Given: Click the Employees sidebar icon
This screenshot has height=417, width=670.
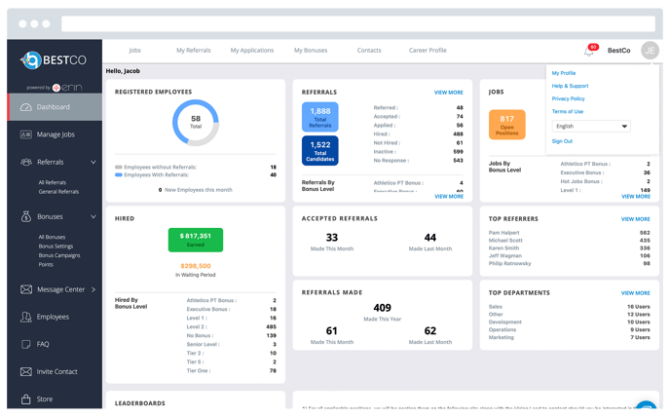Looking at the screenshot, I should tap(24, 317).
